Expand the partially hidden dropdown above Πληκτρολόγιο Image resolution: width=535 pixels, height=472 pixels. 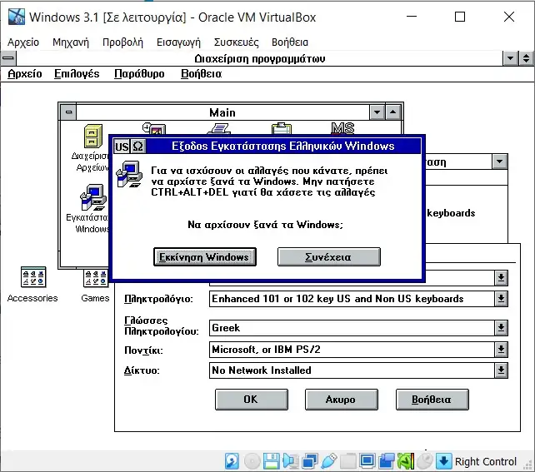pos(501,278)
